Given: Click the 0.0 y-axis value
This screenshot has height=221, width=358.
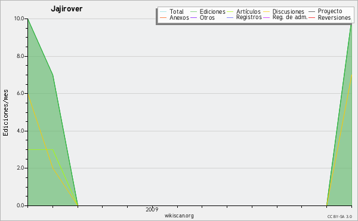Looking at the screenshot, I should click(20, 205).
